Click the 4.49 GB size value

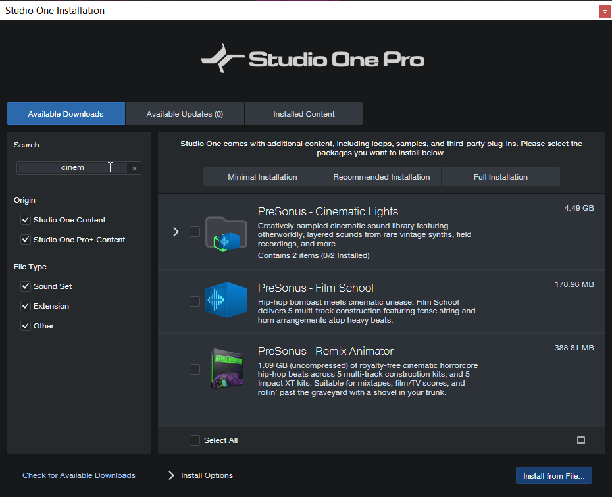point(579,208)
